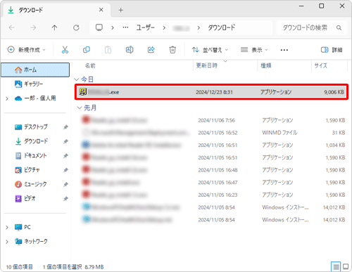Open the 表示 view dropdown

254,50
